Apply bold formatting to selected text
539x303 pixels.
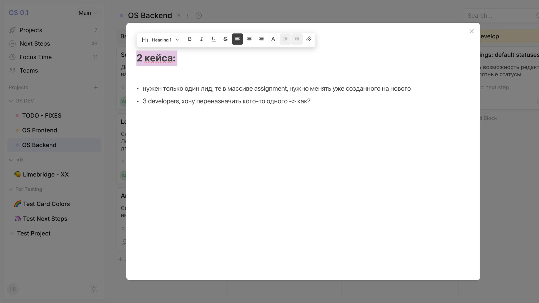[x=190, y=39]
